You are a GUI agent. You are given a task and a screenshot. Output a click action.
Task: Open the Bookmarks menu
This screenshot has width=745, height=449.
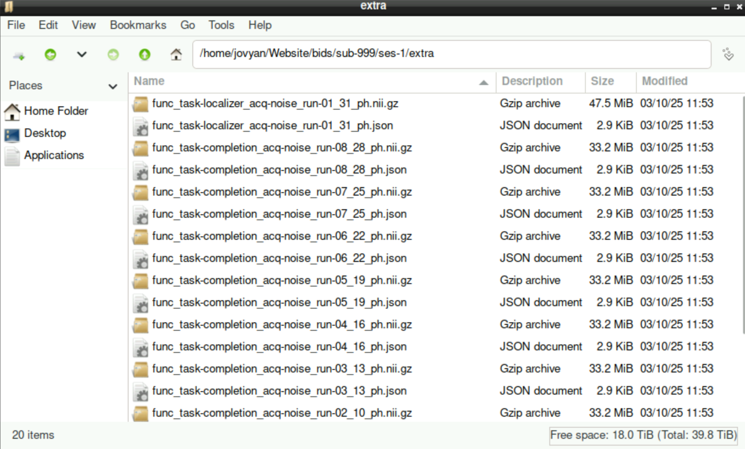pyautogui.click(x=138, y=25)
